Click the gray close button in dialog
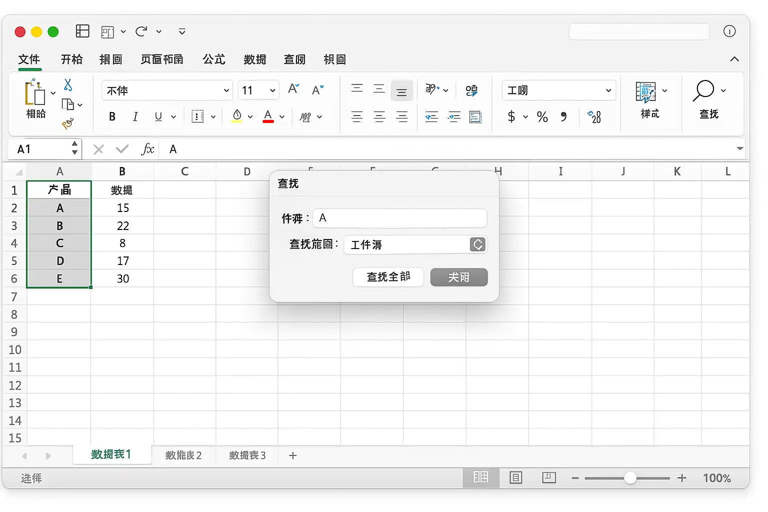768x512 pixels. [459, 277]
